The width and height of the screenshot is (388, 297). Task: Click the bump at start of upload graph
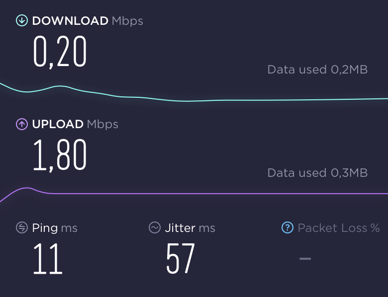[x=27, y=188]
